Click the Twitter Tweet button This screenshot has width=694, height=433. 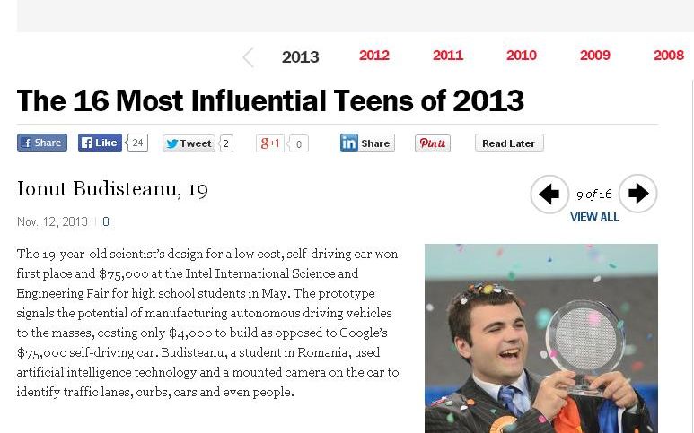(188, 143)
